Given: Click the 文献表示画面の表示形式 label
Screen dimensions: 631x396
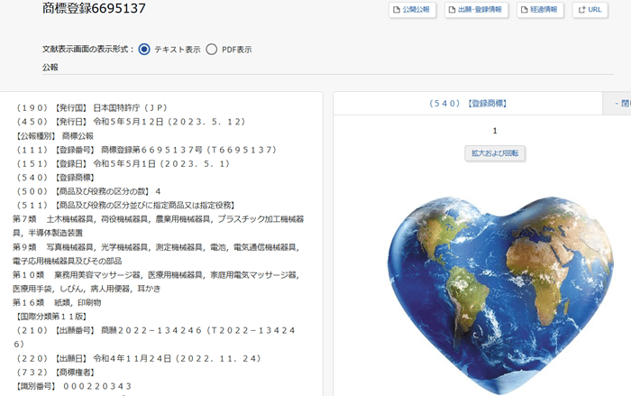Looking at the screenshot, I should 87,49.
